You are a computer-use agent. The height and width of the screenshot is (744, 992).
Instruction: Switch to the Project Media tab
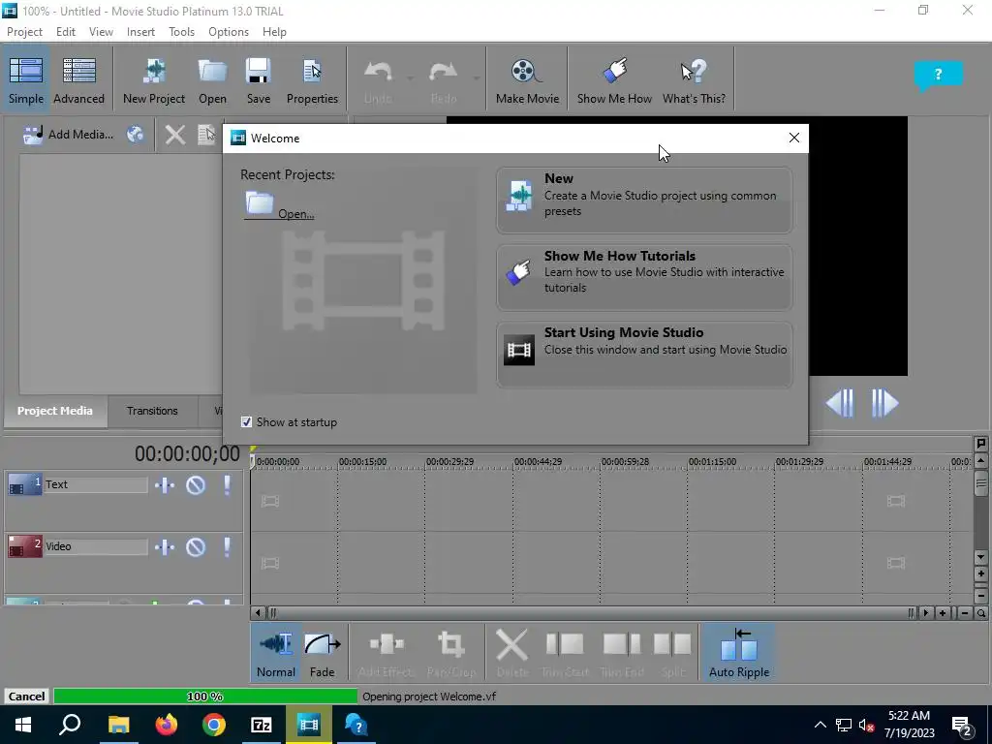point(54,411)
